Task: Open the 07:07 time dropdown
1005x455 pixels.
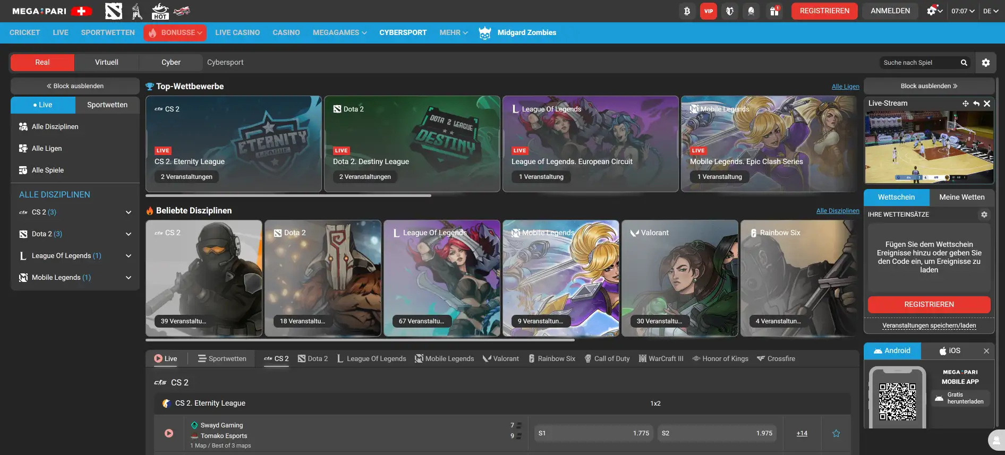Action: point(963,11)
